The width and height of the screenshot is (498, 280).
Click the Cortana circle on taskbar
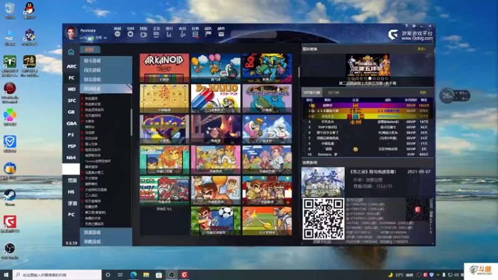click(108, 274)
